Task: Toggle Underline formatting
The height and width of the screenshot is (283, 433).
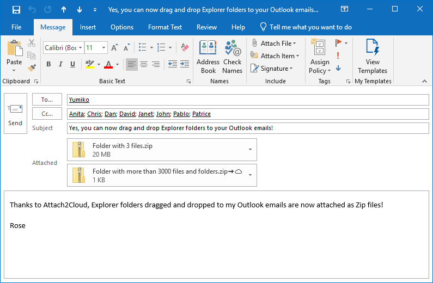Action: tap(72, 64)
